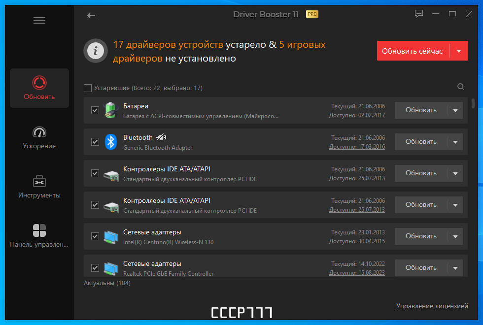Open Доступно: 15.08.2023 link

[x=357, y=273]
